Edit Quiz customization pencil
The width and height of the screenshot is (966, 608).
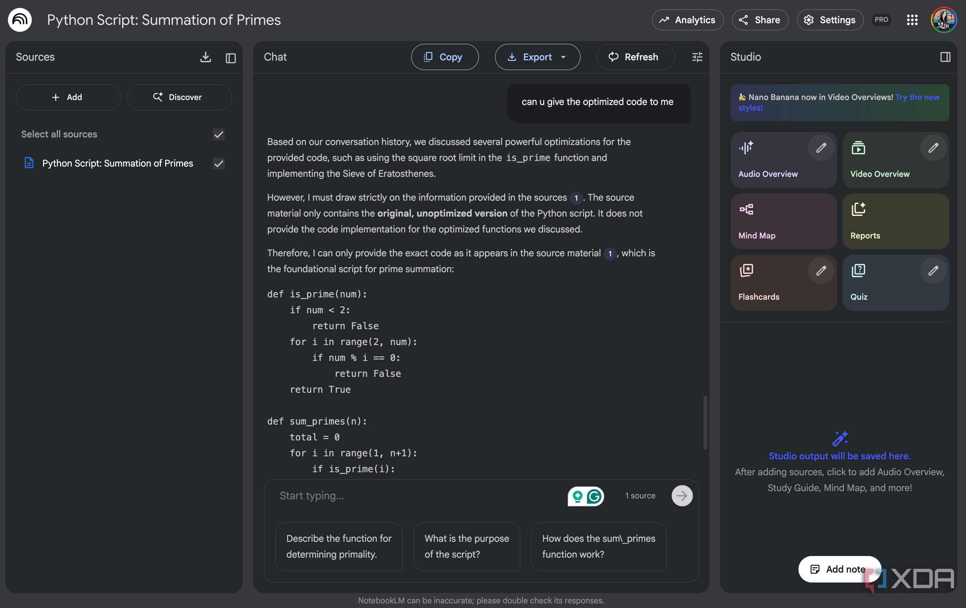tap(933, 271)
